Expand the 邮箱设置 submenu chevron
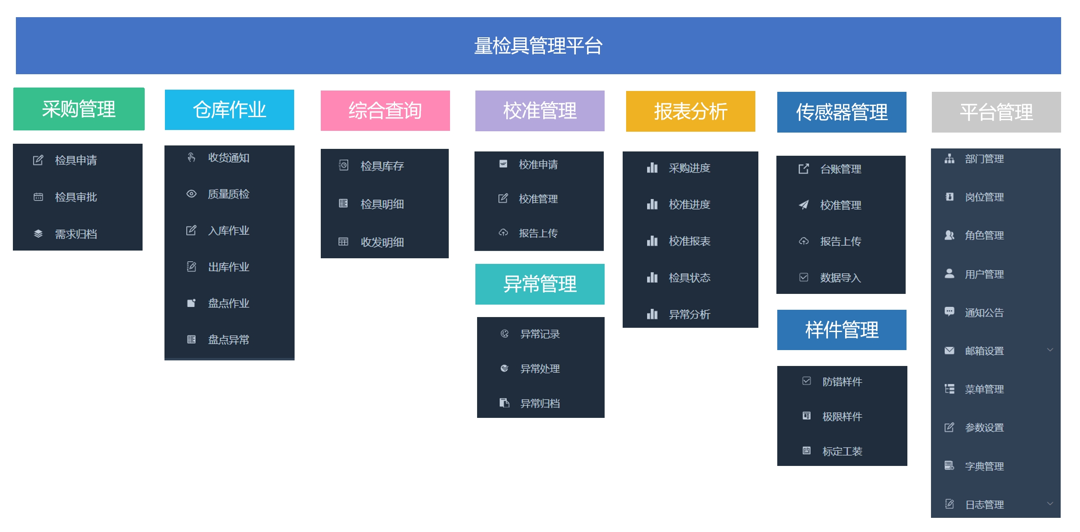The image size is (1080, 532). [x=1050, y=350]
